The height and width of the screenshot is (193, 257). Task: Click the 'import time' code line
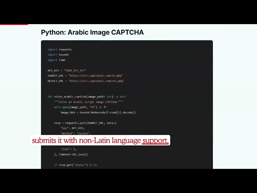pyautogui.click(x=56, y=60)
